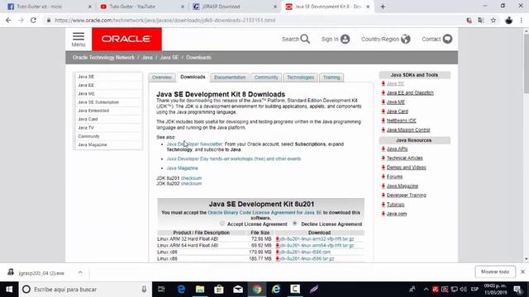Open Microsoft Store from the taskbar
Image resolution: width=529 pixels, height=297 pixels.
click(x=219, y=290)
